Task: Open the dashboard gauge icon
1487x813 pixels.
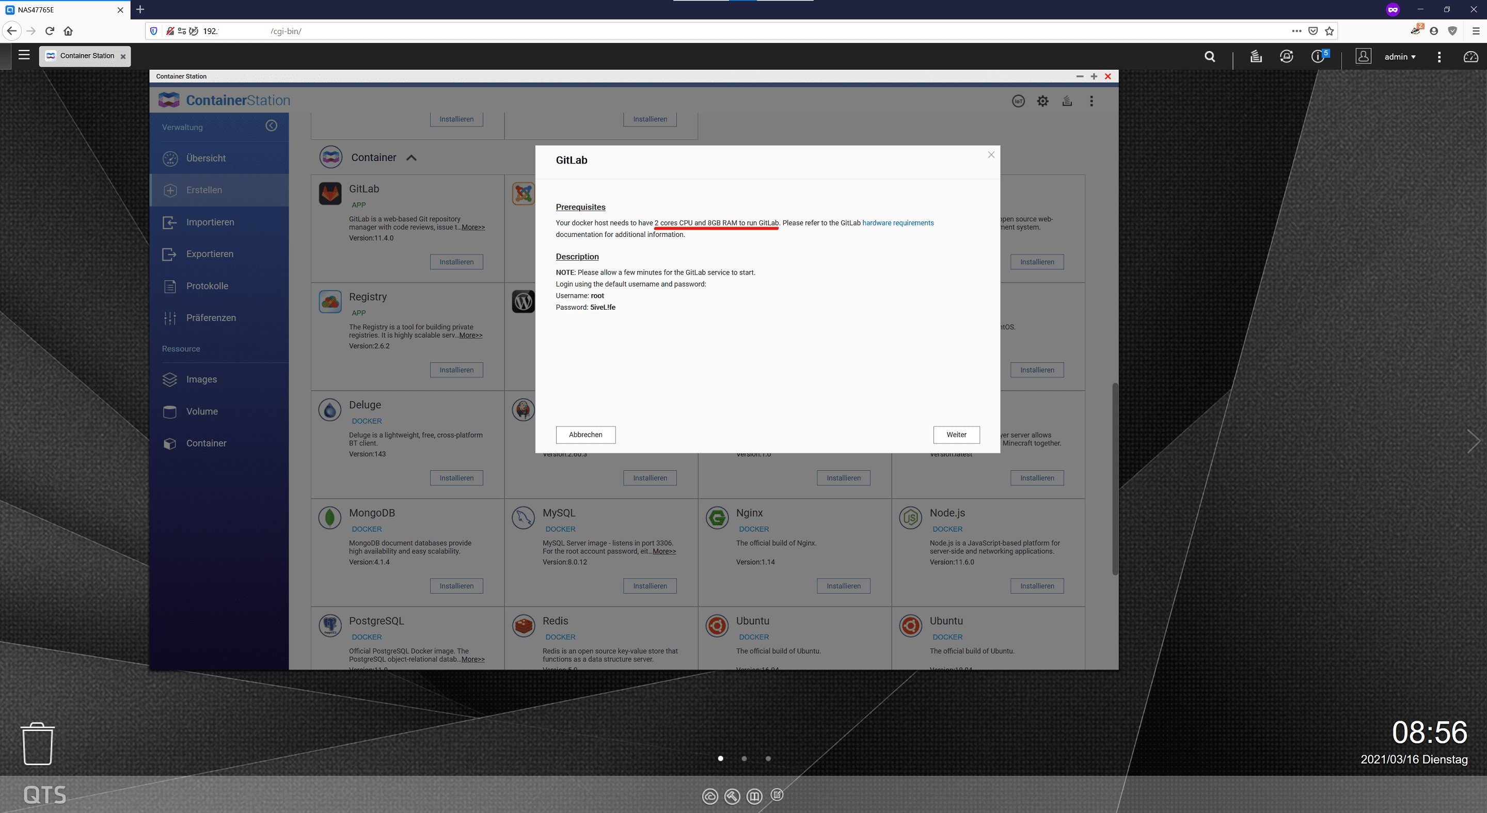Action: [1470, 57]
